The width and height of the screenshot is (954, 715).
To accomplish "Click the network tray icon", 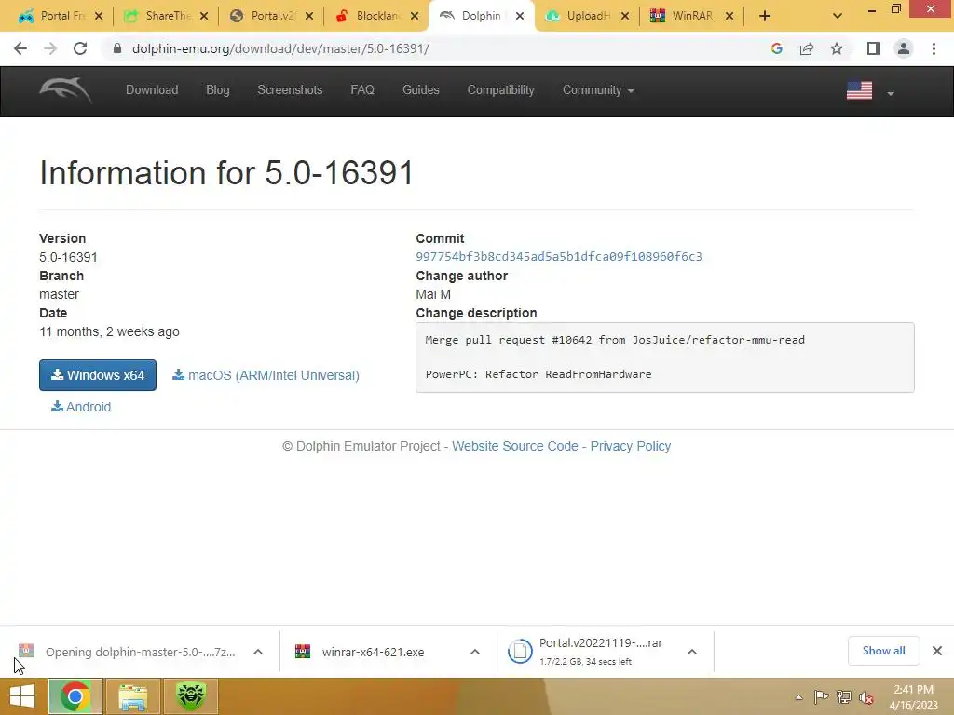I will point(844,697).
